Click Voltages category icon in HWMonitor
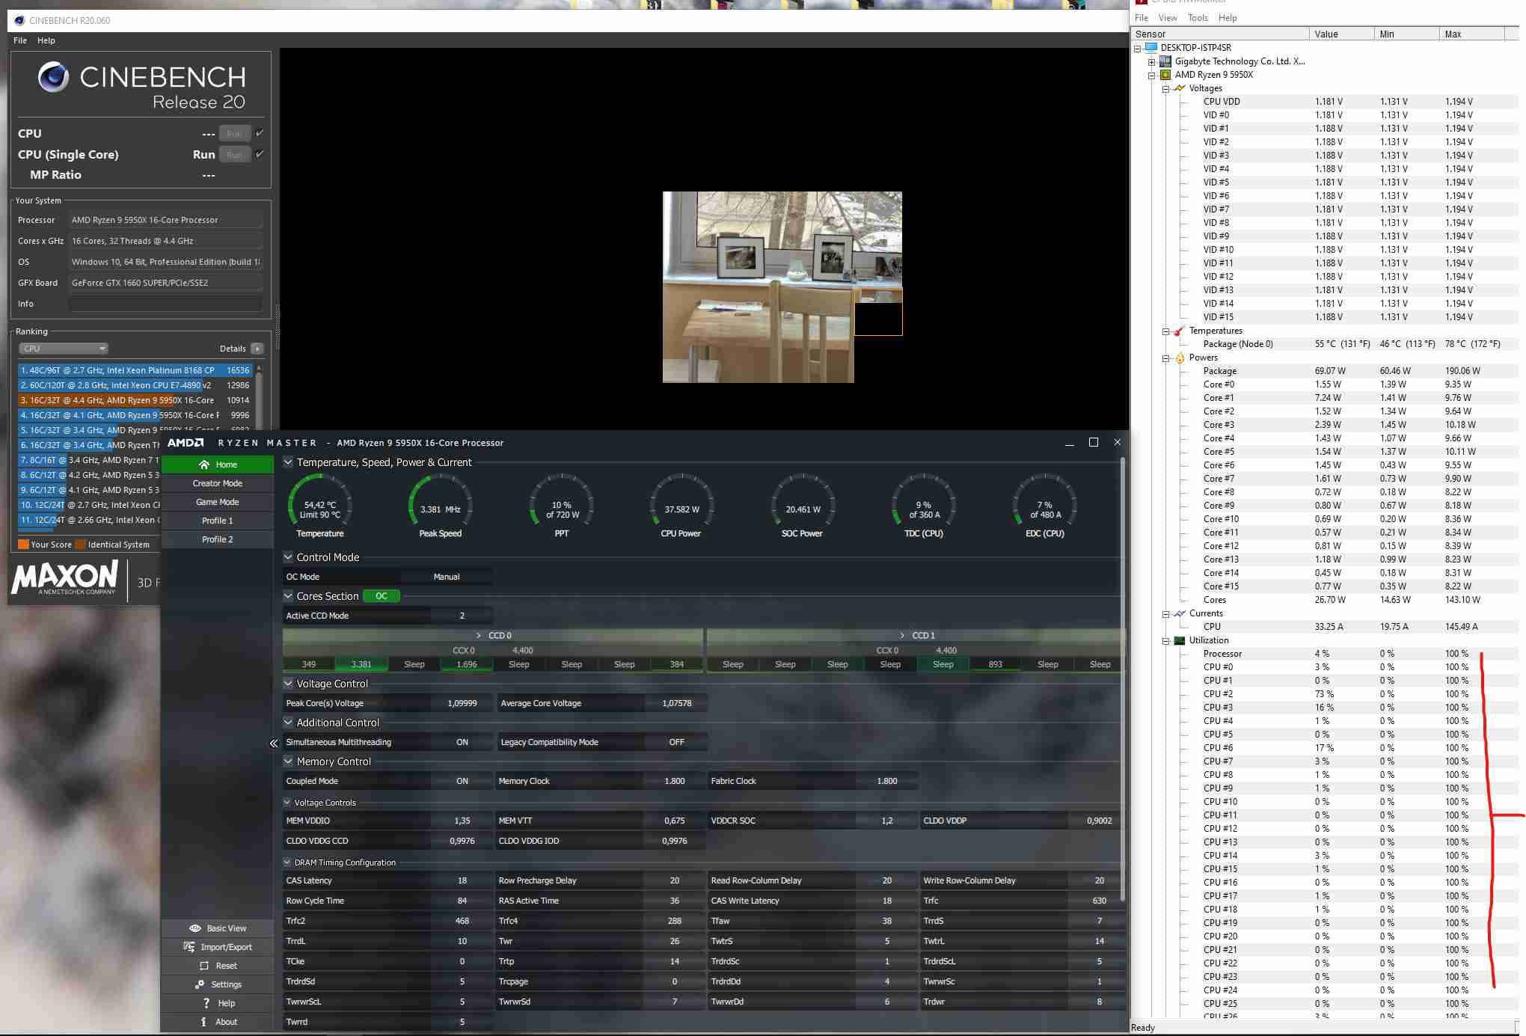 (x=1180, y=88)
